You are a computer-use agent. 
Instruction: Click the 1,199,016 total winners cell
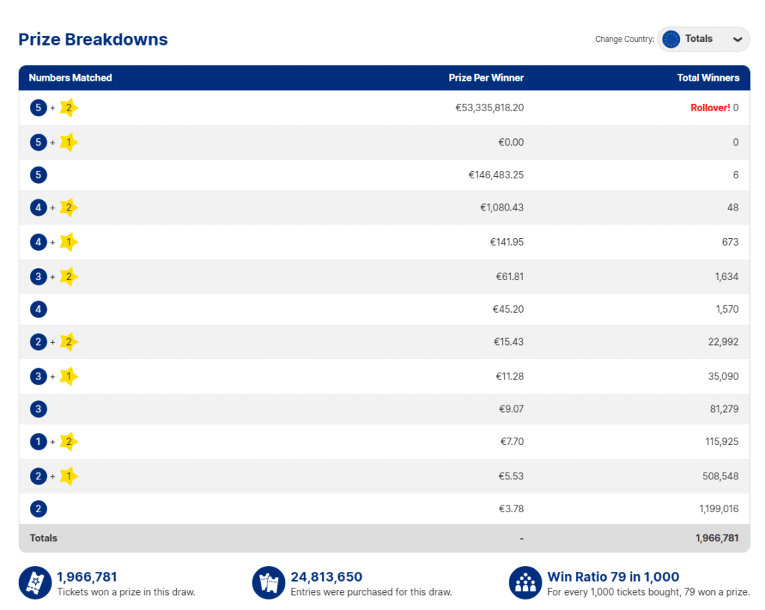click(x=719, y=509)
